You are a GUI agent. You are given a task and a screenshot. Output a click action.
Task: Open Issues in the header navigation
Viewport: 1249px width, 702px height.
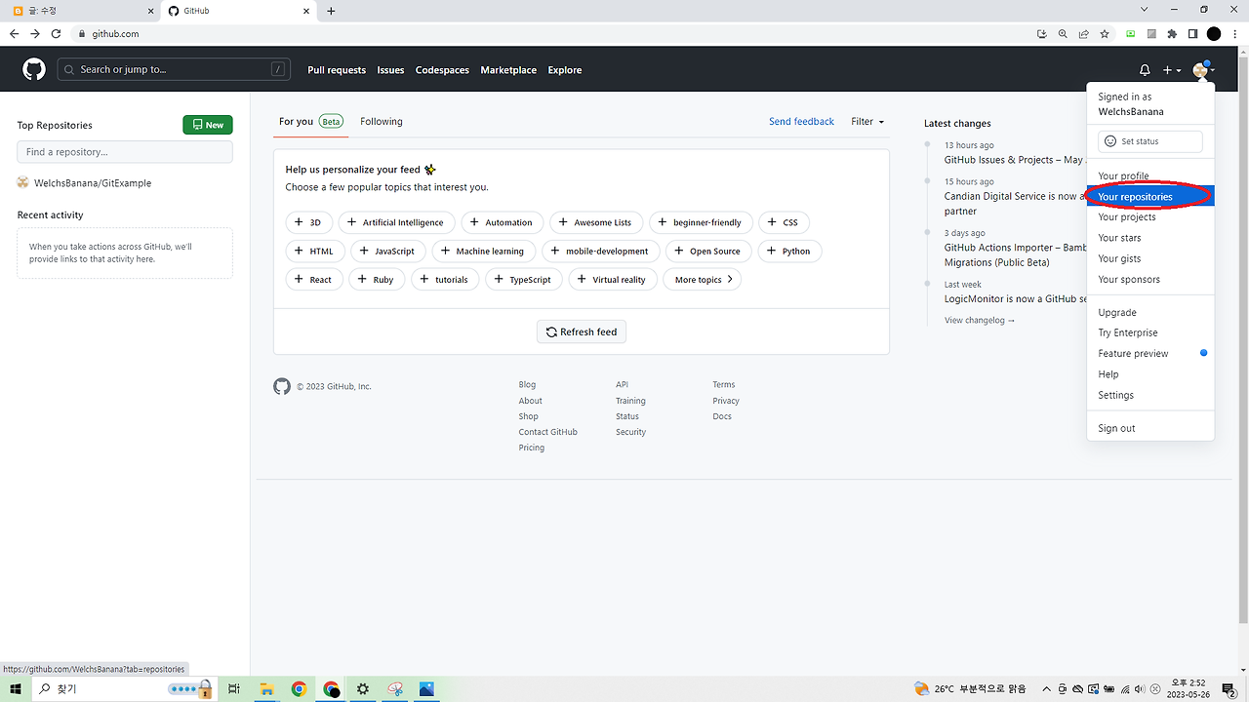(390, 70)
